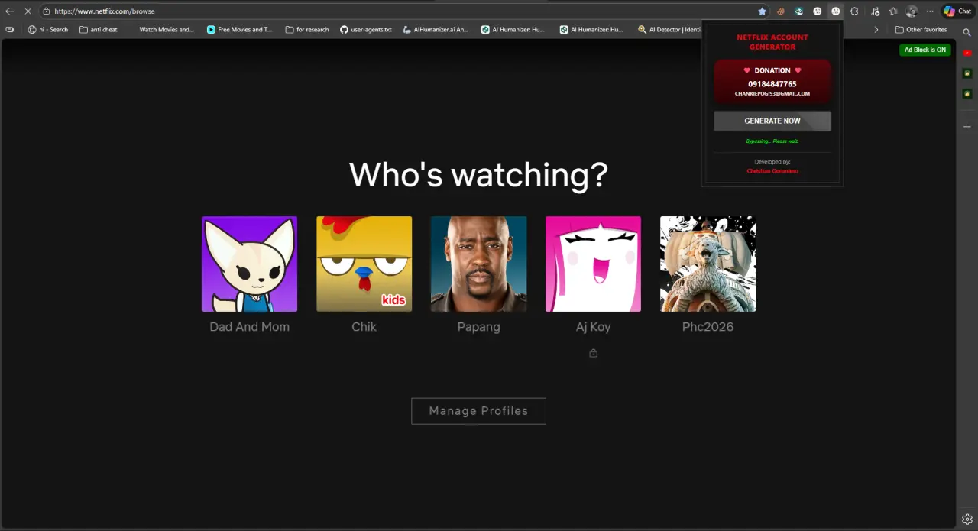The width and height of the screenshot is (978, 531).
Task: Open the 'AI Detector' bookmark
Action: click(669, 30)
